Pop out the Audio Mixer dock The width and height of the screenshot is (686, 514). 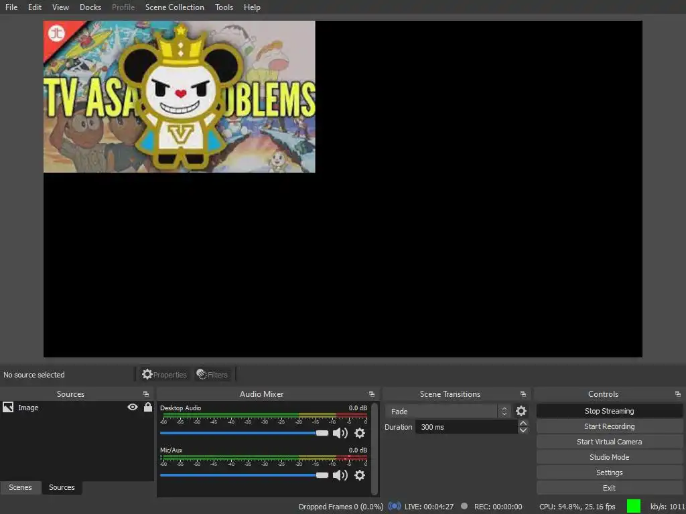tap(371, 394)
